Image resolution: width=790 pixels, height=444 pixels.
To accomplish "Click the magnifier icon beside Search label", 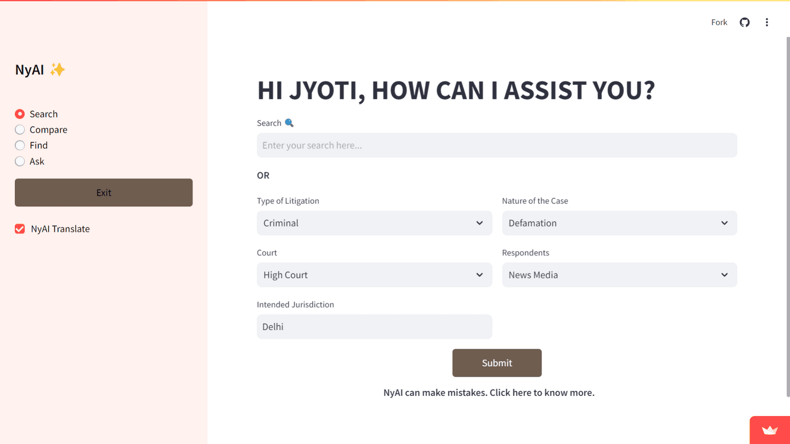I will (x=289, y=123).
